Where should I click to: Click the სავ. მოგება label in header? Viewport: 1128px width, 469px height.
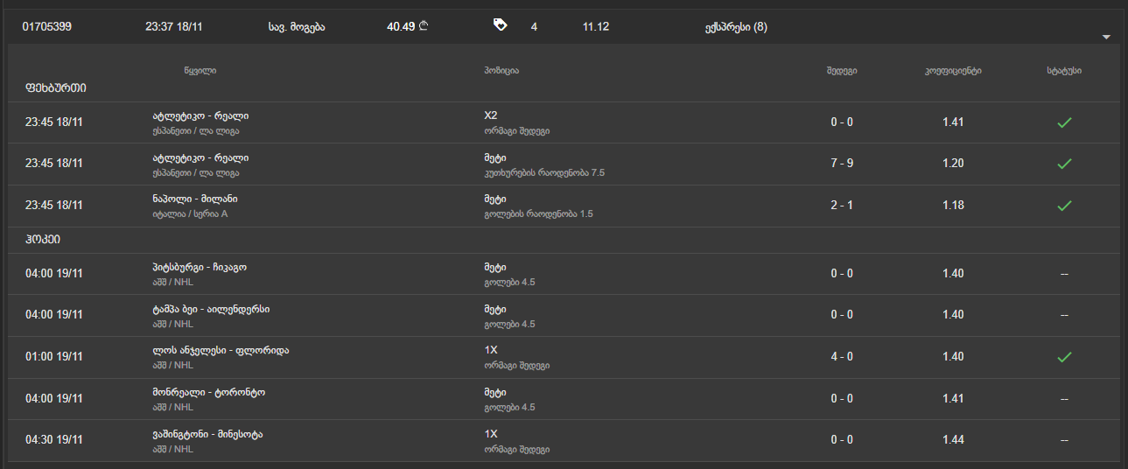coord(297,27)
